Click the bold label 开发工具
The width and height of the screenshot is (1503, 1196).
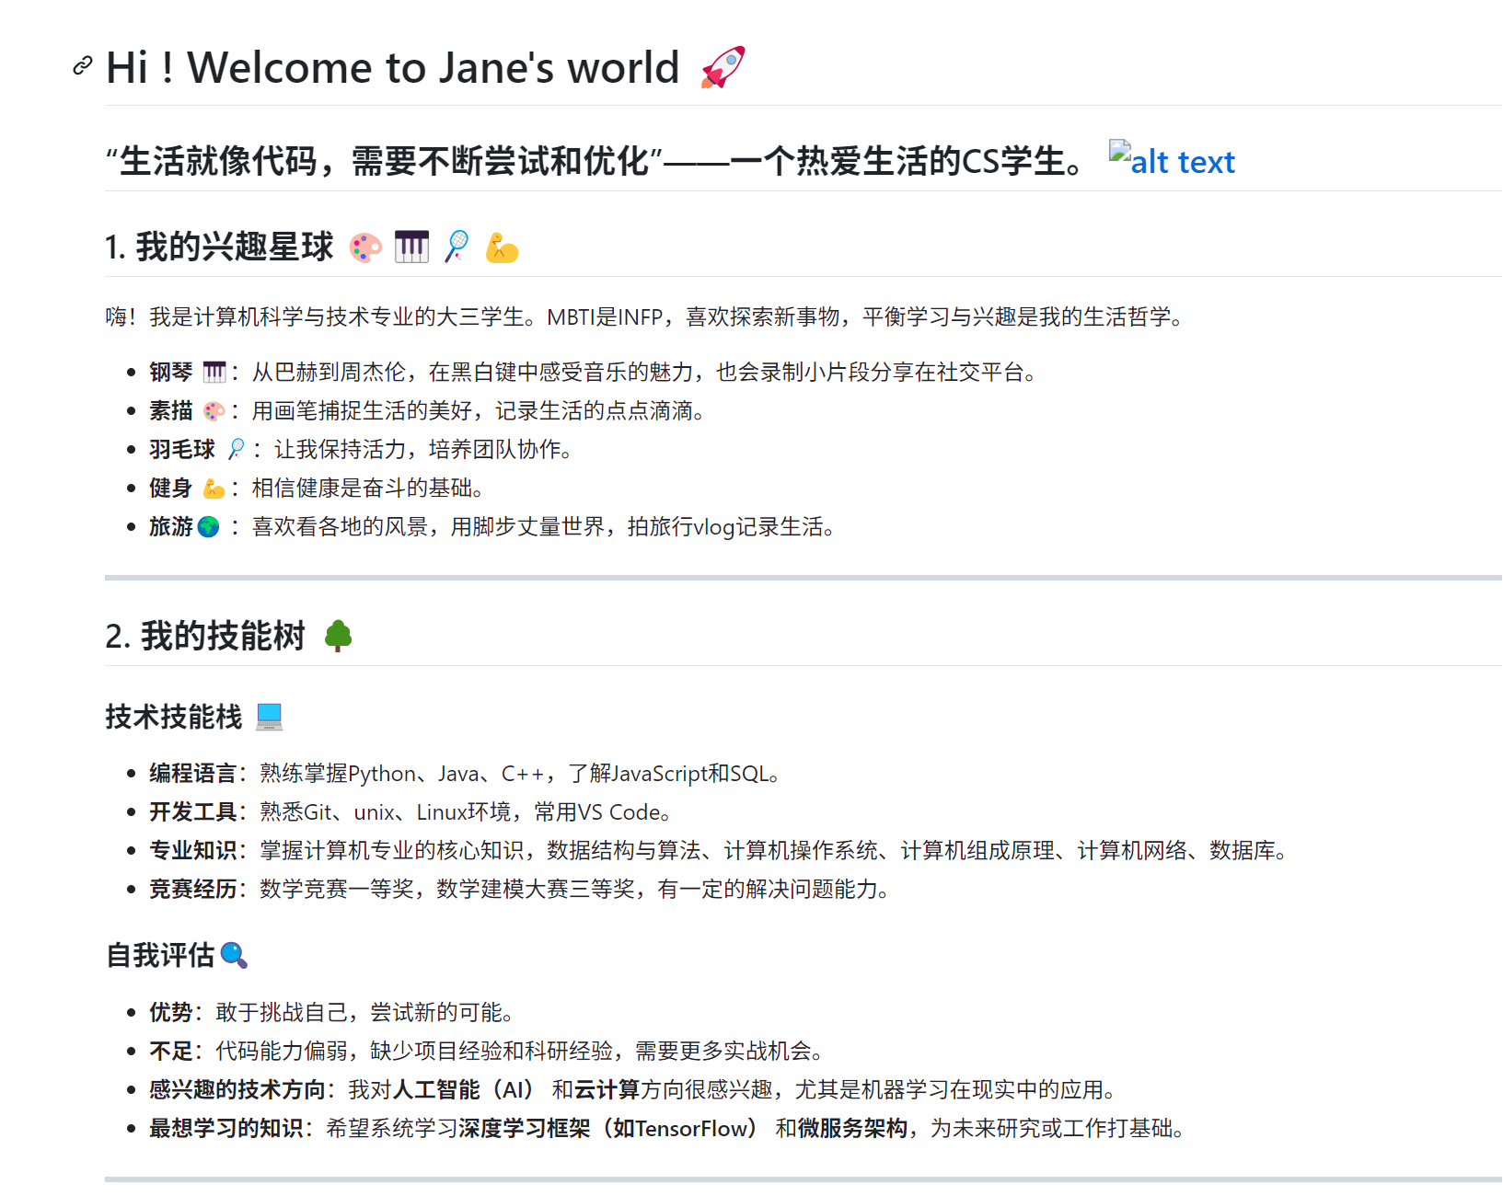point(193,811)
